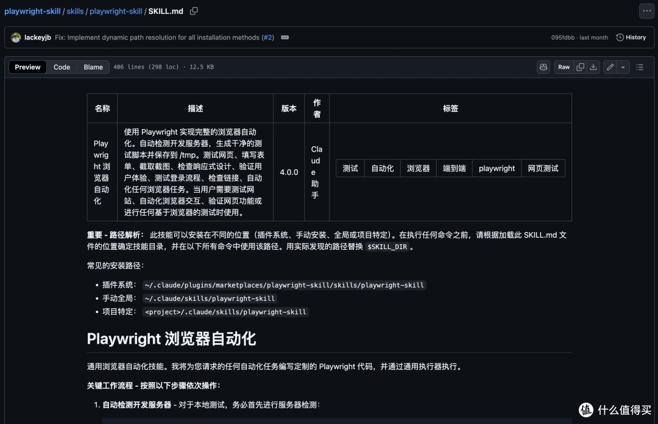Screen dimensions: 658x424
Task: Expand the commit message ellipsis
Action: tap(285, 37)
